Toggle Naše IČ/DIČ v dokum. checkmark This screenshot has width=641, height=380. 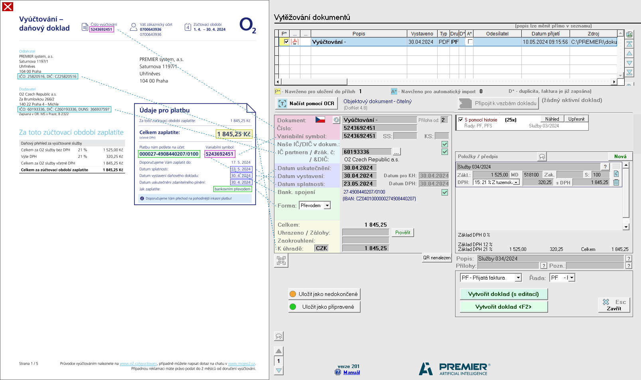[445, 144]
